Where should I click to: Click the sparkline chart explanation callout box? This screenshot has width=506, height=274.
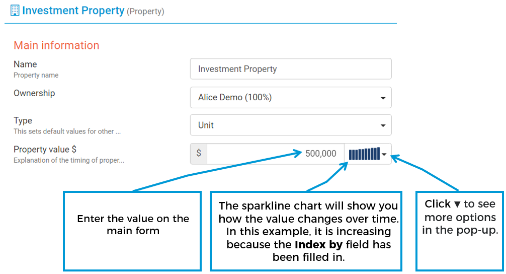pos(305,231)
